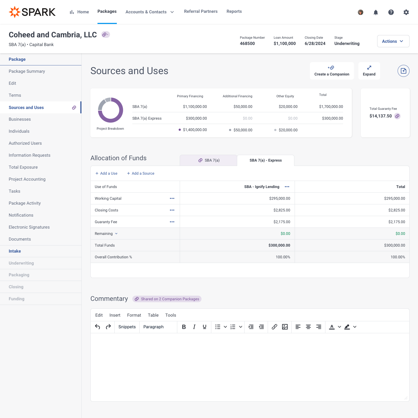Open editor Format menu
The image size is (418, 418).
coord(134,315)
